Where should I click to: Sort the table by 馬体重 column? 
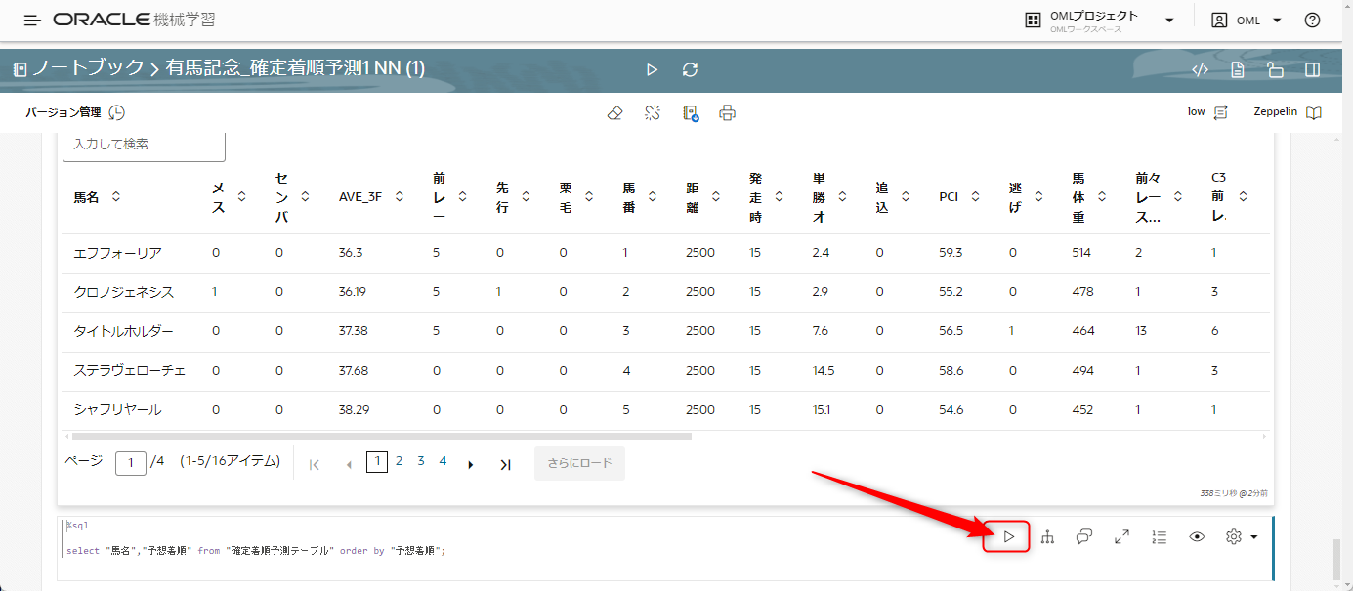[1102, 197]
